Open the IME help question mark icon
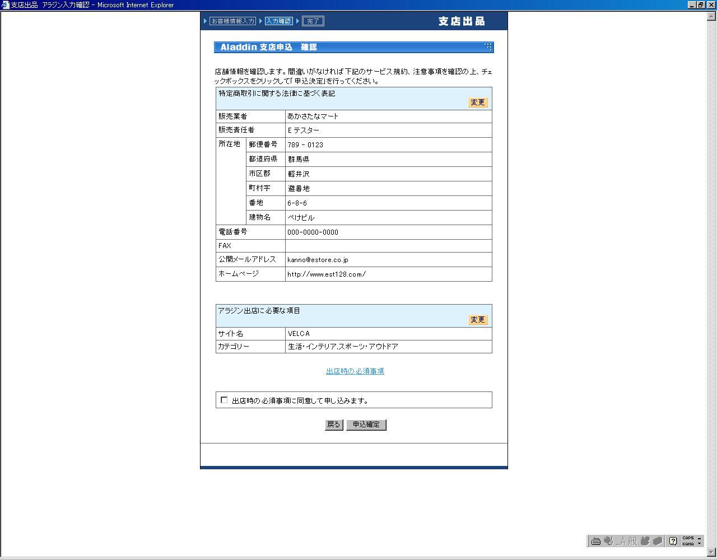 [673, 541]
